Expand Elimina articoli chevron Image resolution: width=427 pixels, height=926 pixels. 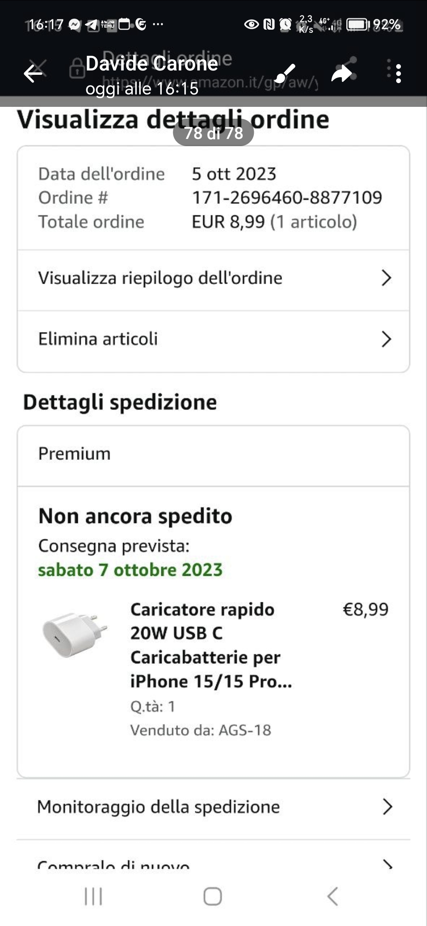(386, 339)
